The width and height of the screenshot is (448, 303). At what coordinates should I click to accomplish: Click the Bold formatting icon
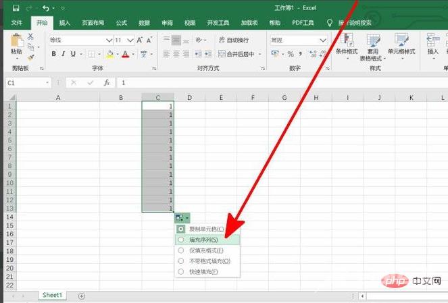54,54
